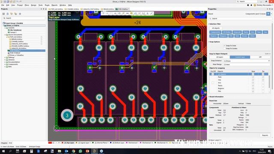The height and width of the screenshot is (154, 274).
Task: Click the WhatsApp icon in the taskbar
Action: click(x=80, y=151)
